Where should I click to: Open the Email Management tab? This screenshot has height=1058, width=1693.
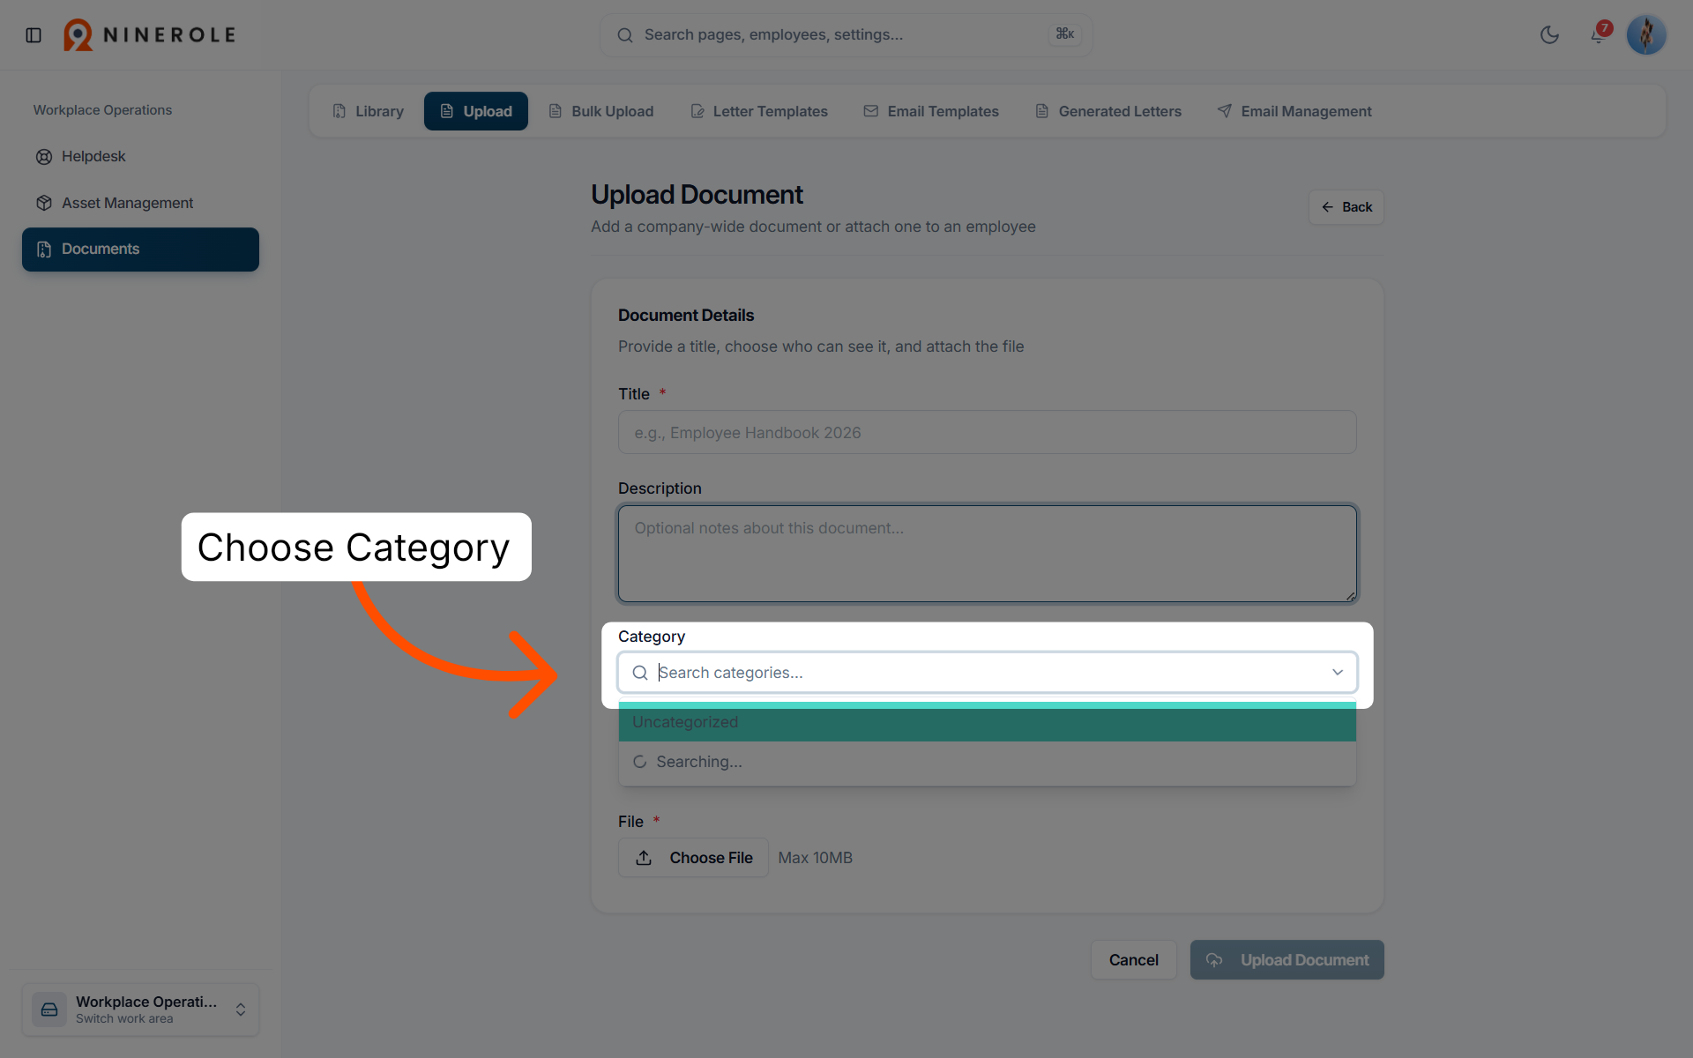1294,111
